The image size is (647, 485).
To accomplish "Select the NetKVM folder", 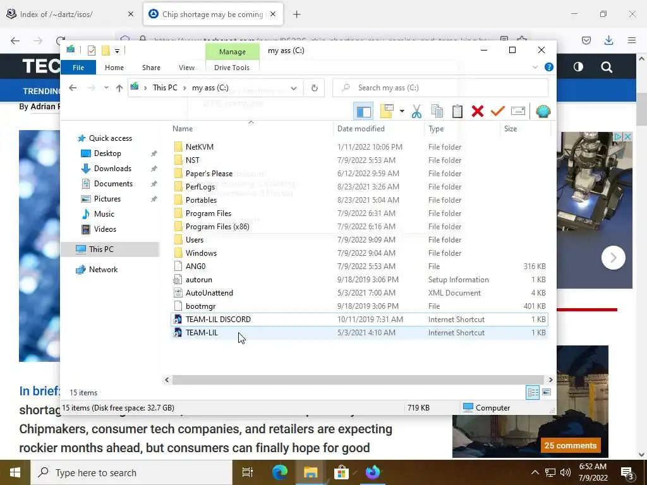I will click(360, 147).
